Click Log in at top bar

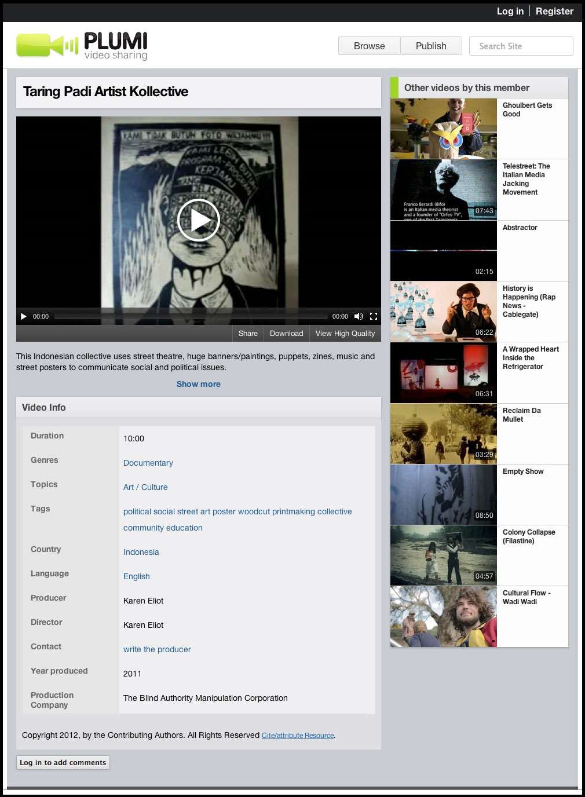tap(510, 11)
